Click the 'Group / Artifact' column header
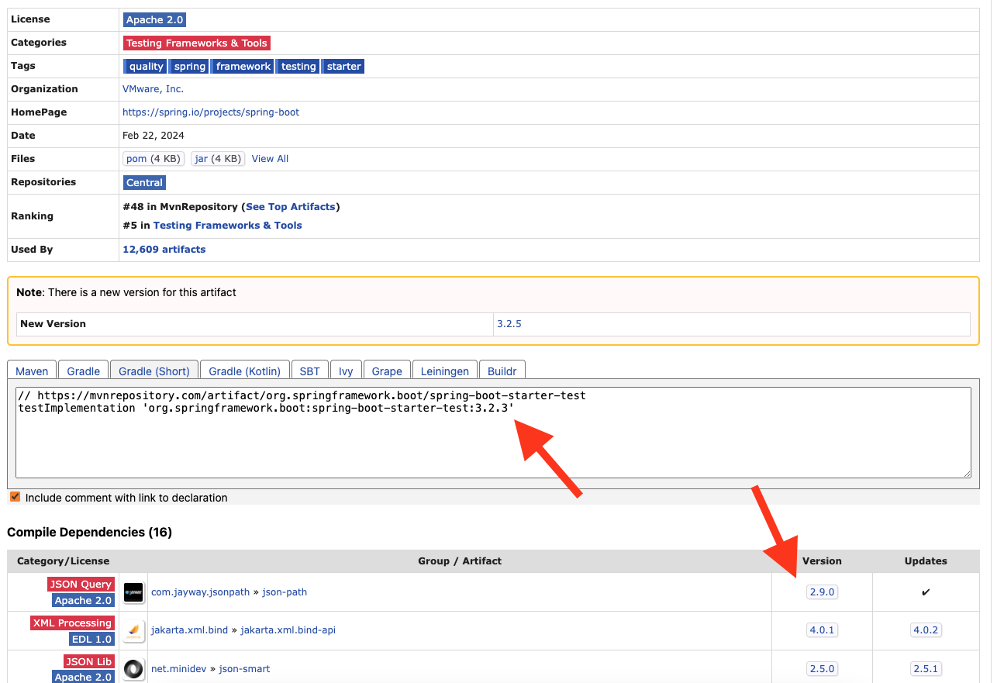The image size is (997, 683). 460,561
